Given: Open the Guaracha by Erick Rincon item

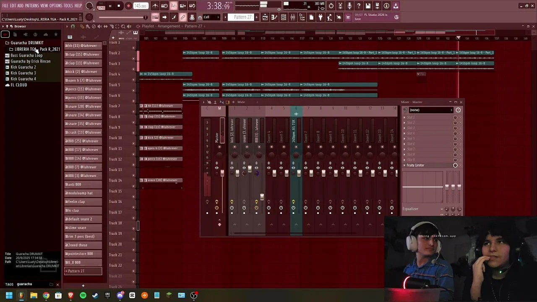Looking at the screenshot, I should (x=30, y=61).
